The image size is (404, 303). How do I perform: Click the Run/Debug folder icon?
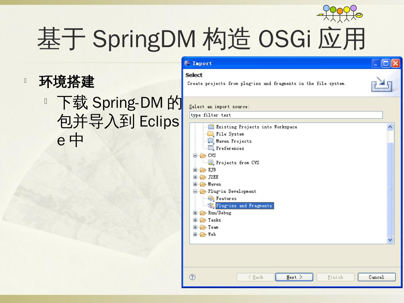tap(203, 213)
